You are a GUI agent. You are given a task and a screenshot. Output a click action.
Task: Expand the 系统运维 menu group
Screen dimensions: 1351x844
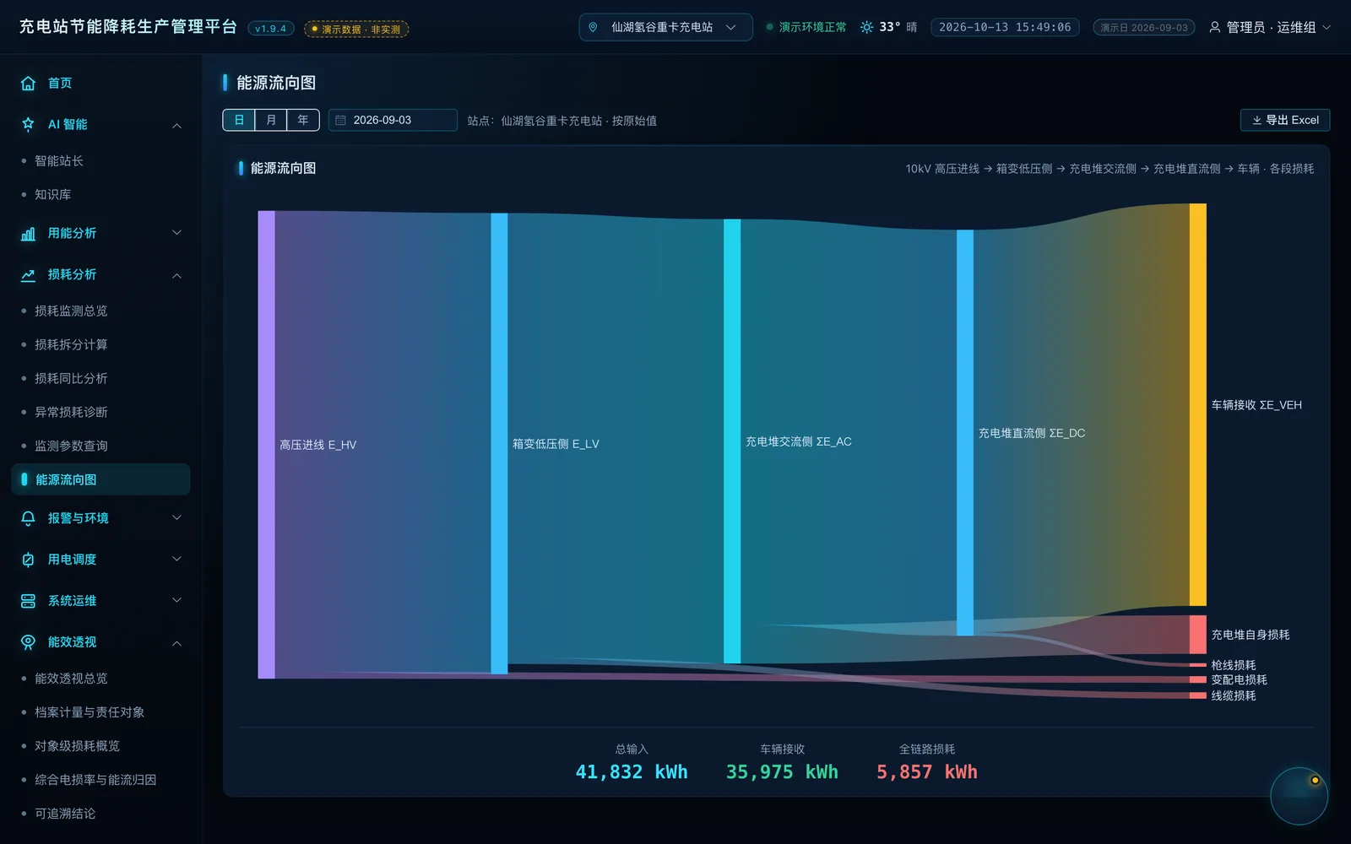click(176, 601)
